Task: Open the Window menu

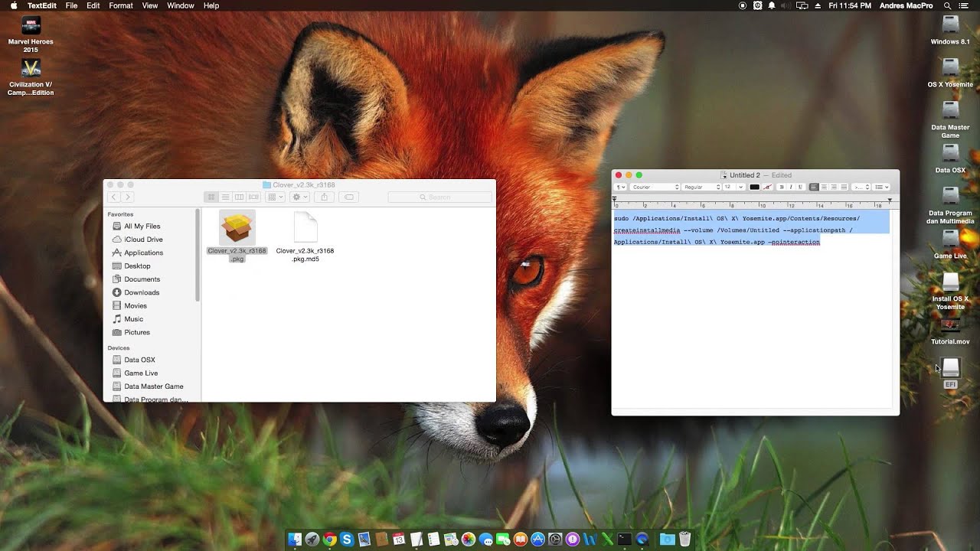Action: [x=181, y=5]
